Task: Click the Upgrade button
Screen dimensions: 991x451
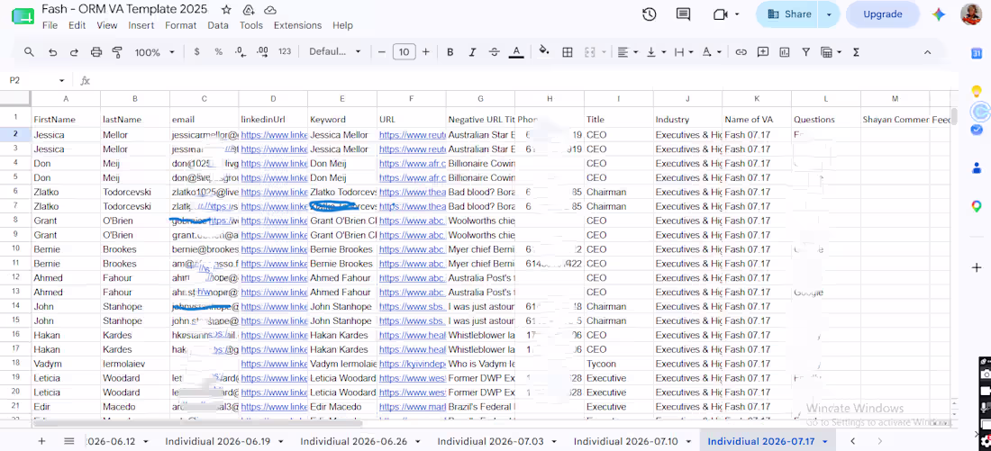Action: tap(883, 14)
